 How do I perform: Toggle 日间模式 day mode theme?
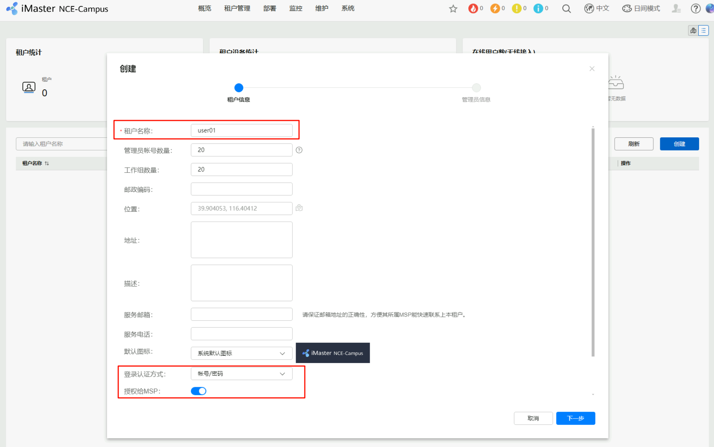pos(641,8)
